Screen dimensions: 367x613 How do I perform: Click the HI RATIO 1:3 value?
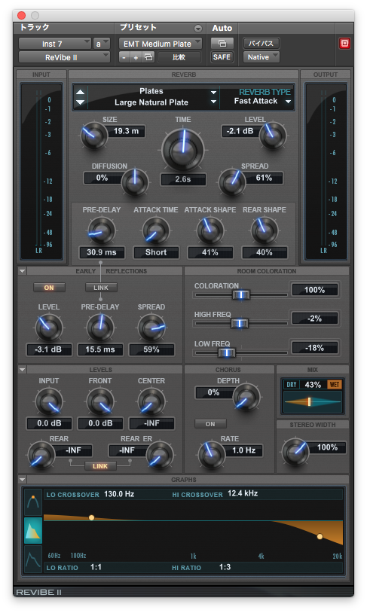click(225, 567)
